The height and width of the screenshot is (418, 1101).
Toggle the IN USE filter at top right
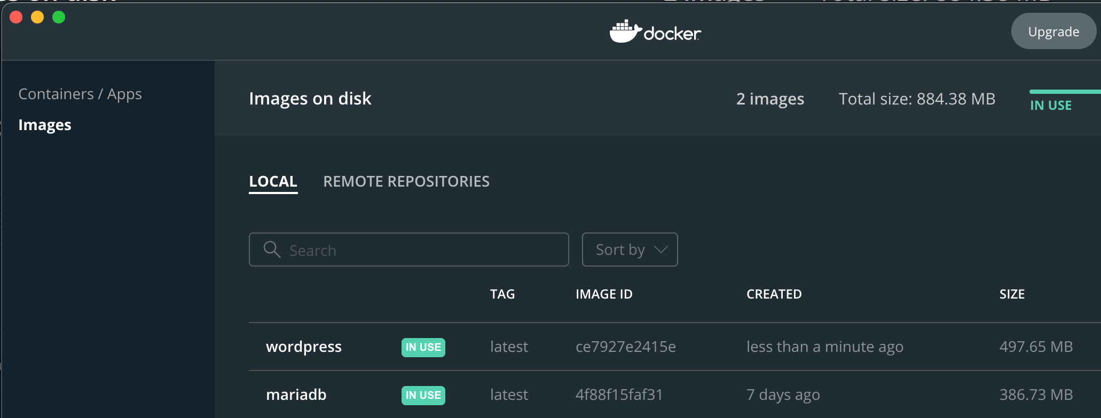(x=1050, y=105)
